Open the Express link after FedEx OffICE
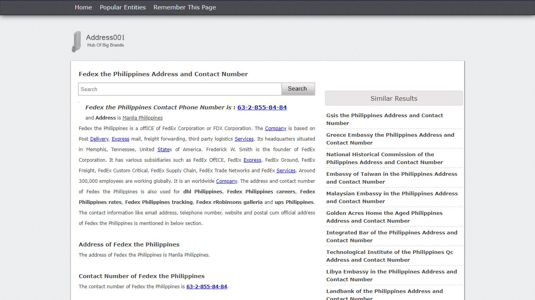This screenshot has height=300, width=535. point(252,160)
